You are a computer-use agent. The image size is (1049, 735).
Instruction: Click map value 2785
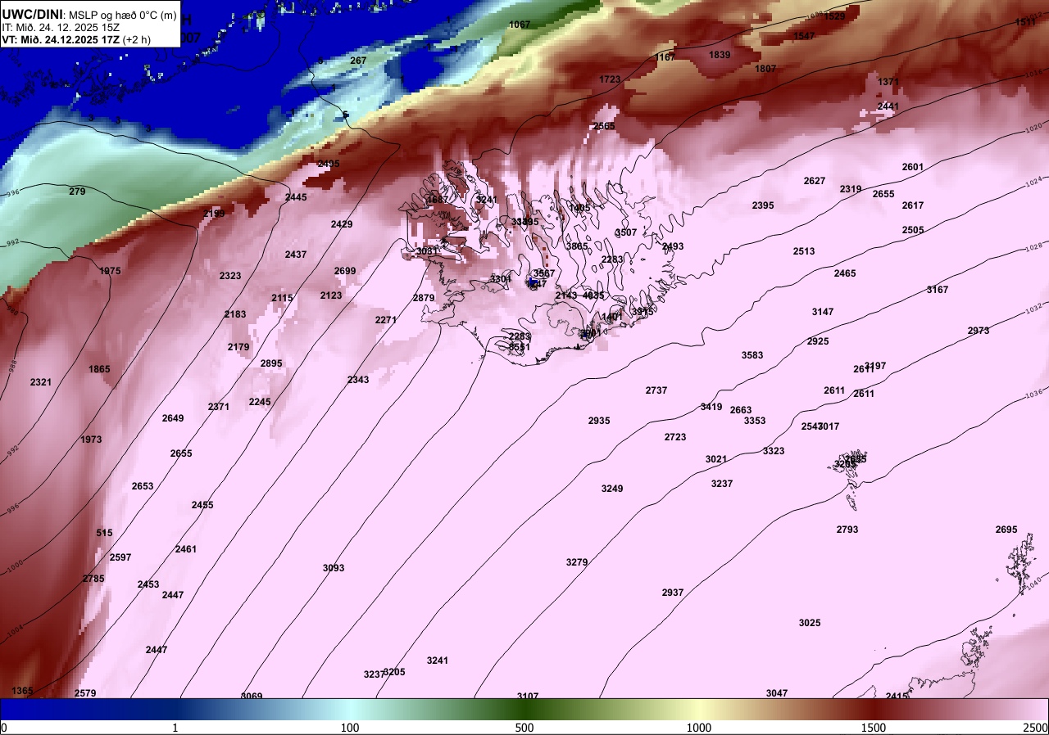click(93, 579)
